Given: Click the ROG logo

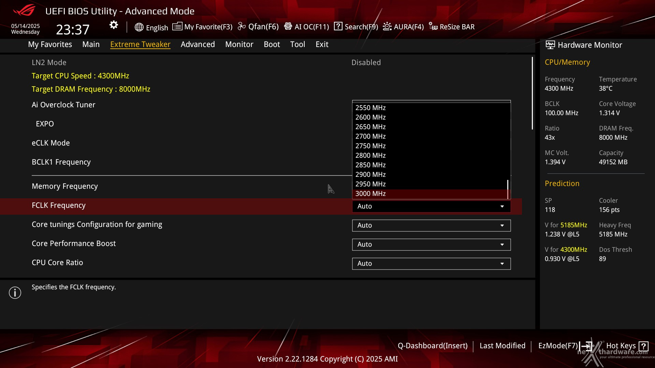Looking at the screenshot, I should (24, 11).
